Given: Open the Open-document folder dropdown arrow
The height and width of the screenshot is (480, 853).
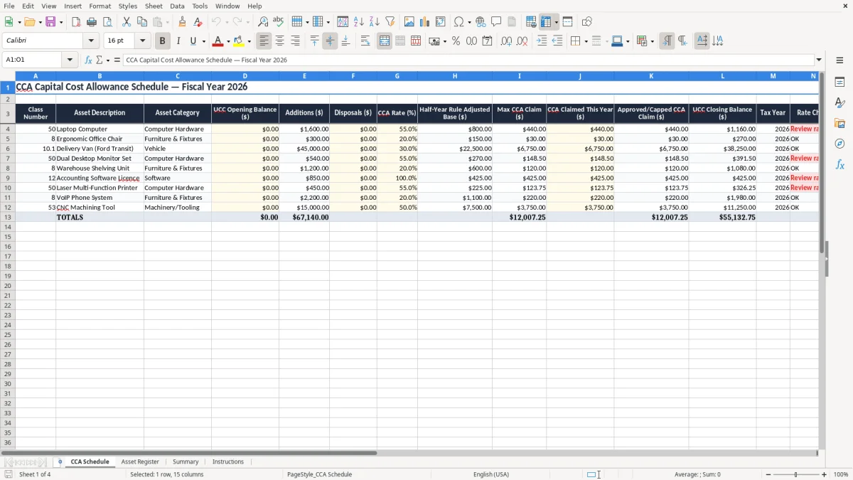Looking at the screenshot, I should (x=41, y=22).
